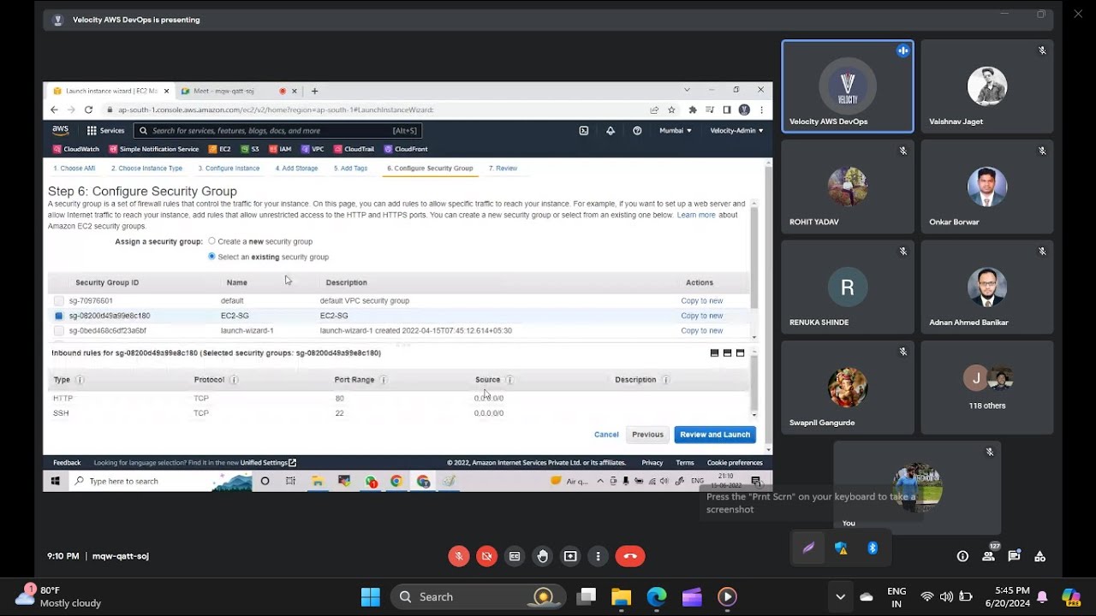The image size is (1096, 616).
Task: Select Velocity AWS DevOps participant tile
Action: tap(848, 86)
